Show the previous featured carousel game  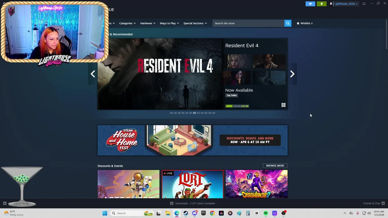(x=93, y=74)
